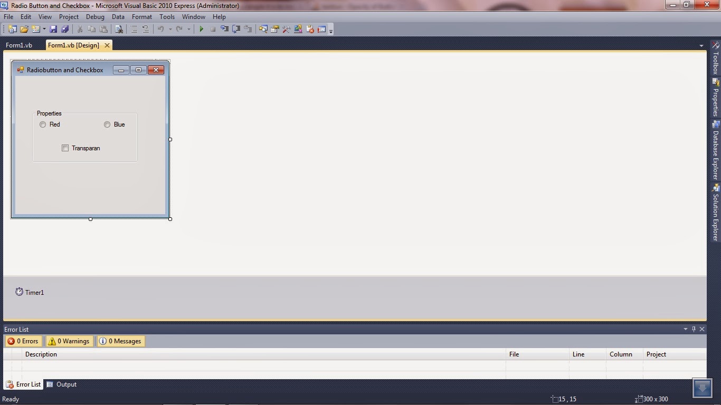Image resolution: width=721 pixels, height=405 pixels.
Task: Close the Form1.vb [Design] tab
Action: tap(107, 45)
